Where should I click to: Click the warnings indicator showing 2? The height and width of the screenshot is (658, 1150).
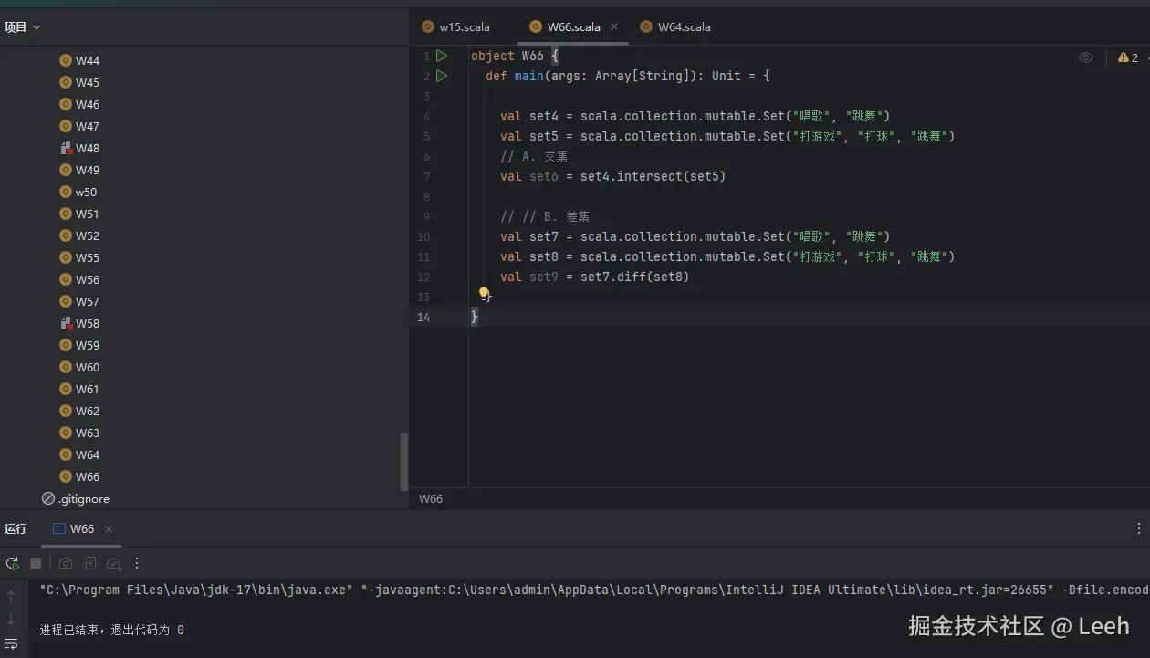coord(1128,57)
